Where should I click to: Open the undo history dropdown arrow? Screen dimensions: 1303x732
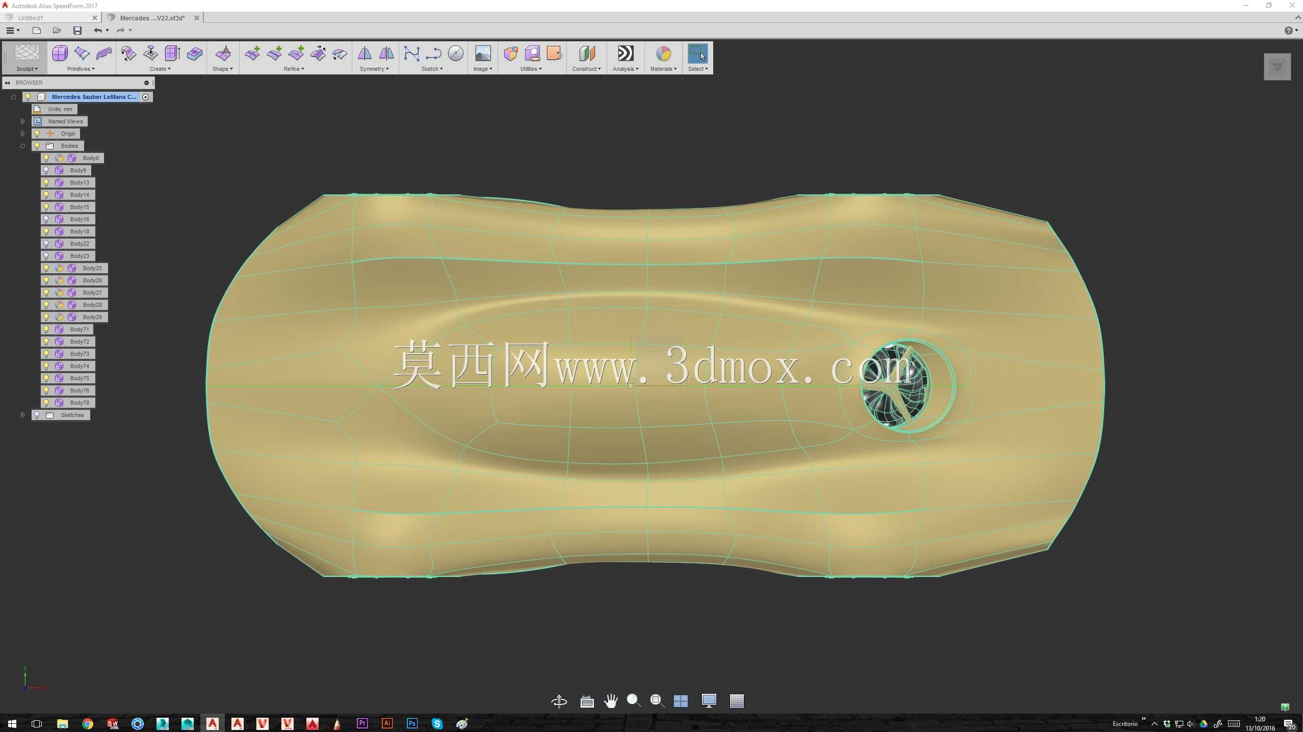coord(107,31)
